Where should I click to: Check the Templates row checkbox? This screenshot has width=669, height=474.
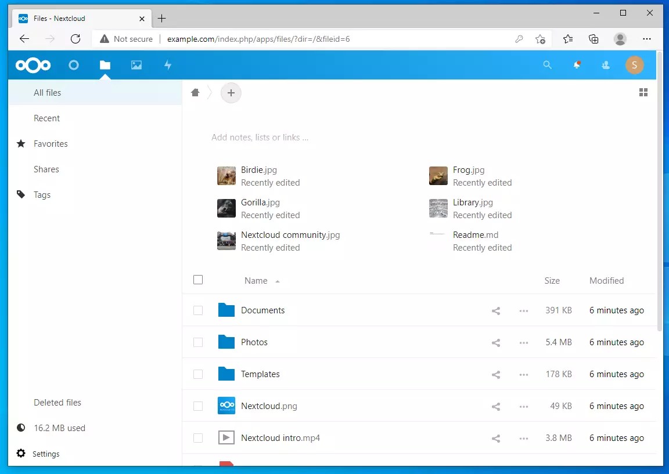(198, 374)
